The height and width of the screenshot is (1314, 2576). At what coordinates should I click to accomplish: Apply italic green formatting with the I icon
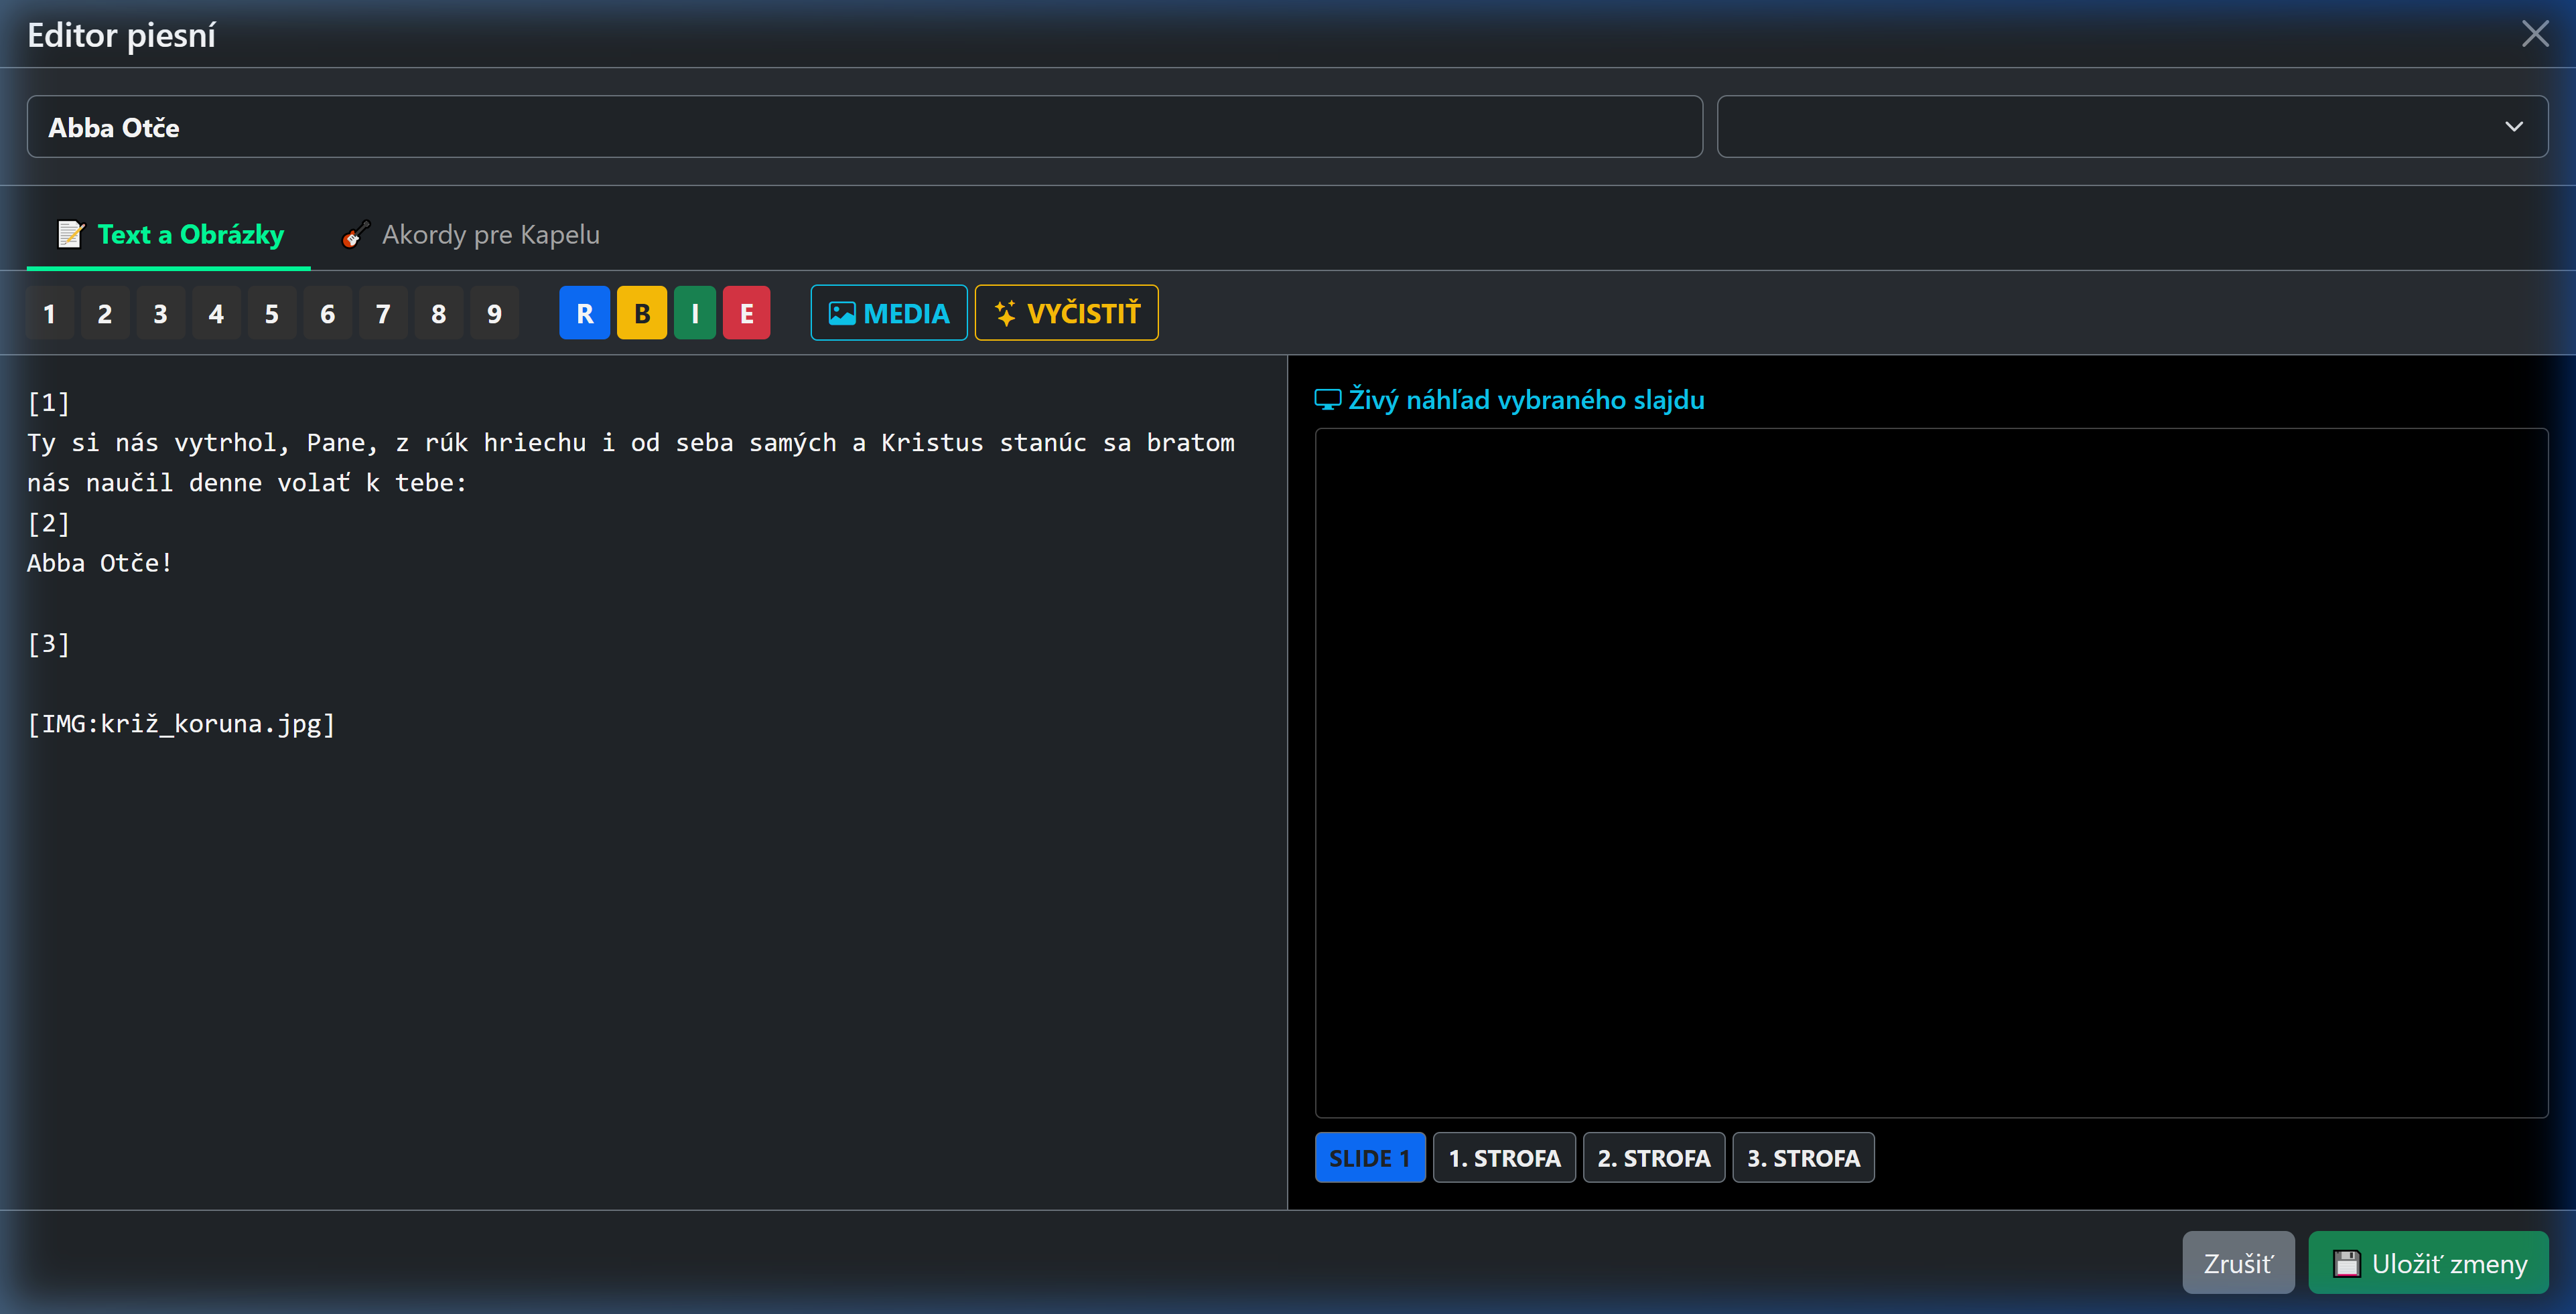click(695, 313)
